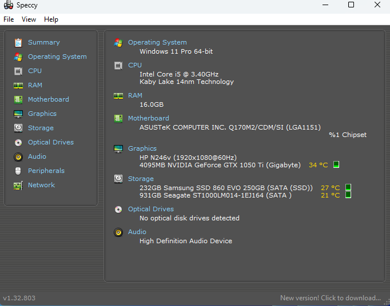Switch to the CPU sidebar section
This screenshot has width=390, height=306.
point(35,71)
